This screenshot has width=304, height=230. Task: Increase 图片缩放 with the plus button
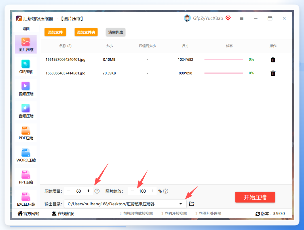click(x=152, y=191)
